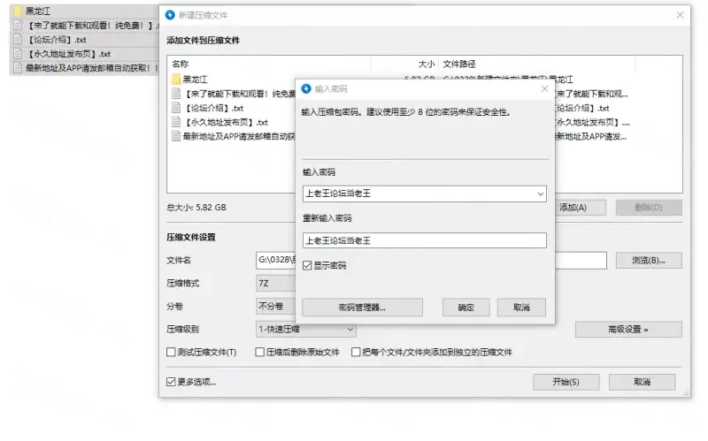Click the 添加(A) button

pos(580,208)
